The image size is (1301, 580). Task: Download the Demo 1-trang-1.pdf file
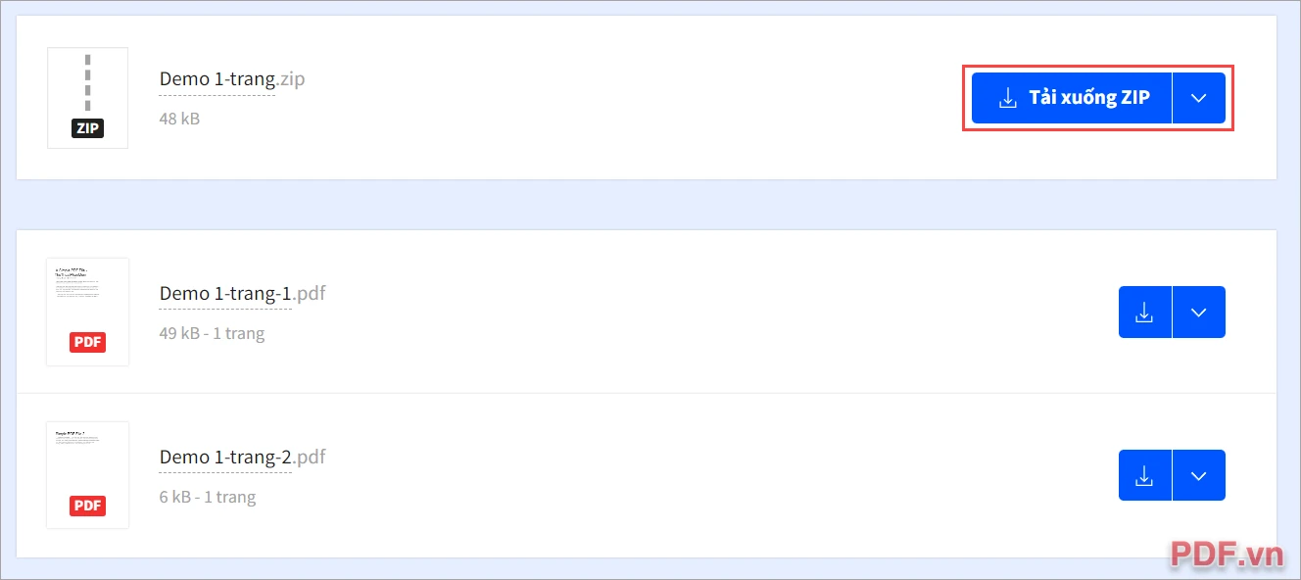pyautogui.click(x=1144, y=313)
